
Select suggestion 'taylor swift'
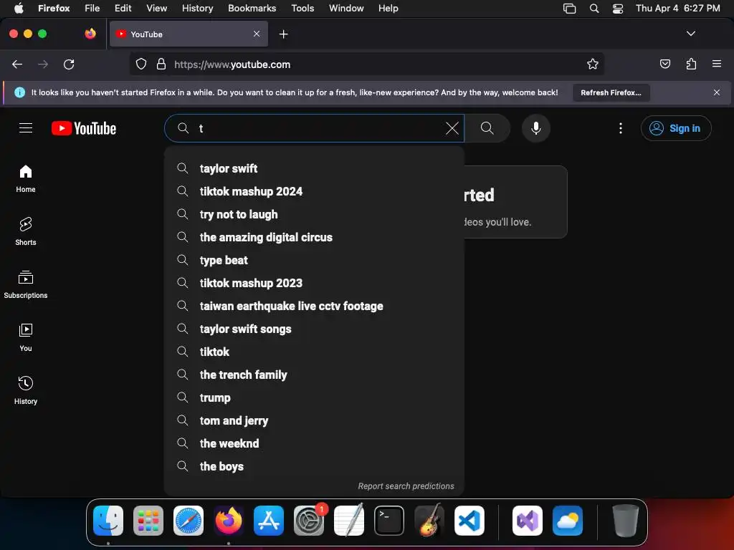click(x=314, y=168)
